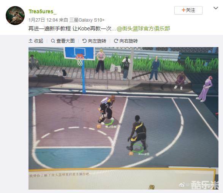223x193 pixels.
Task: Open the Trea5ures_ username profile link
Action: point(43,11)
